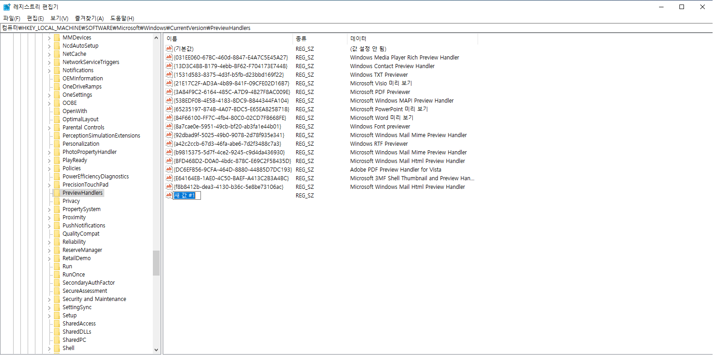Click the Windows Media Player Rich Preview Handler cell

tap(405, 57)
